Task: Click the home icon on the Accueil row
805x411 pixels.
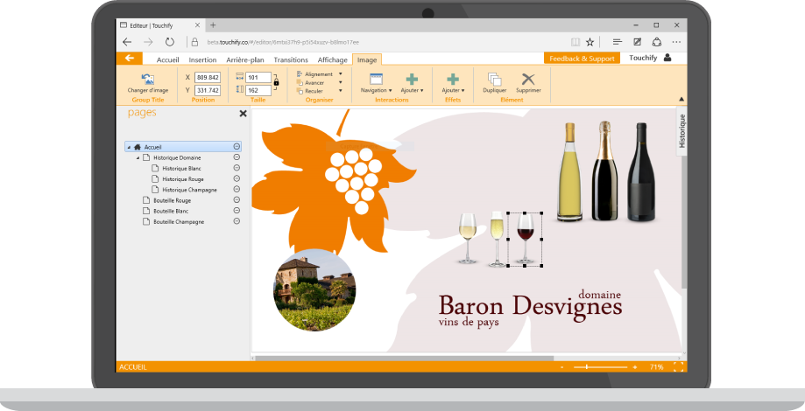Action: [x=137, y=147]
